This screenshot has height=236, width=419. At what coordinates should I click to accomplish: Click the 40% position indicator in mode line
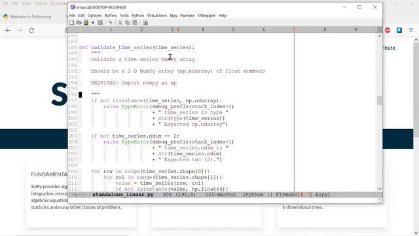coord(168,195)
